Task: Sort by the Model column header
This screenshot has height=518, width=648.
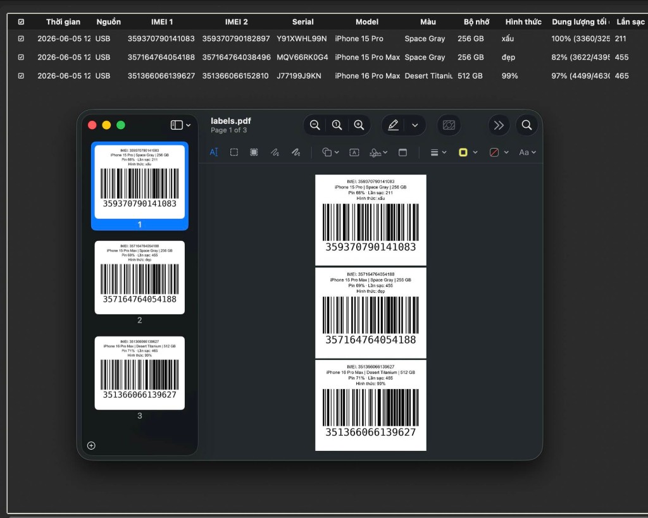Action: pyautogui.click(x=367, y=22)
